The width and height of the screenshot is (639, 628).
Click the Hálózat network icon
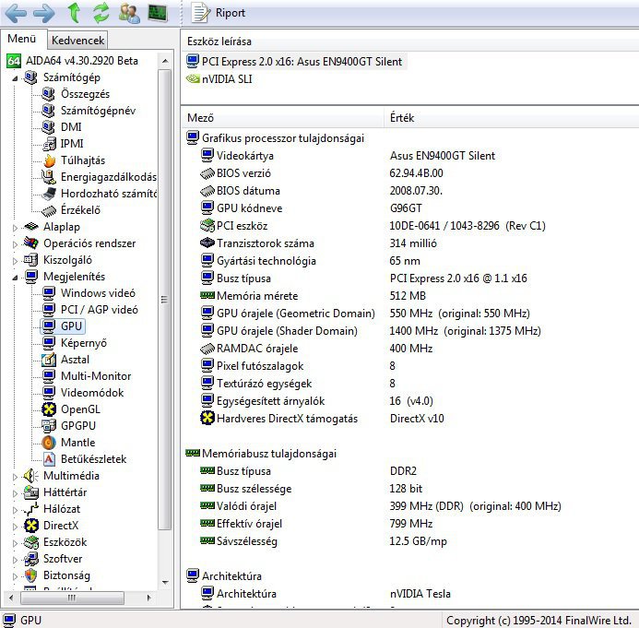(31, 509)
